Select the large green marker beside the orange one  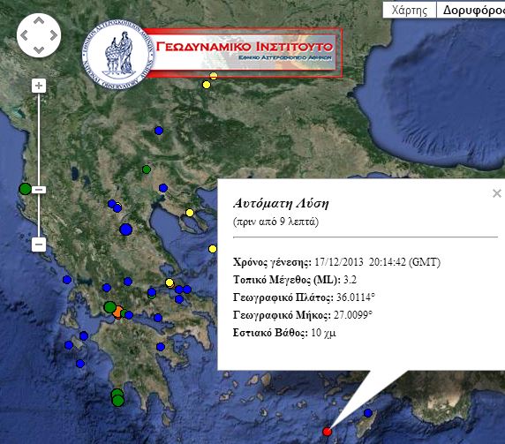[x=110, y=307]
